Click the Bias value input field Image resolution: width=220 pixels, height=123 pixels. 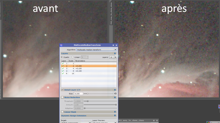click(78, 94)
